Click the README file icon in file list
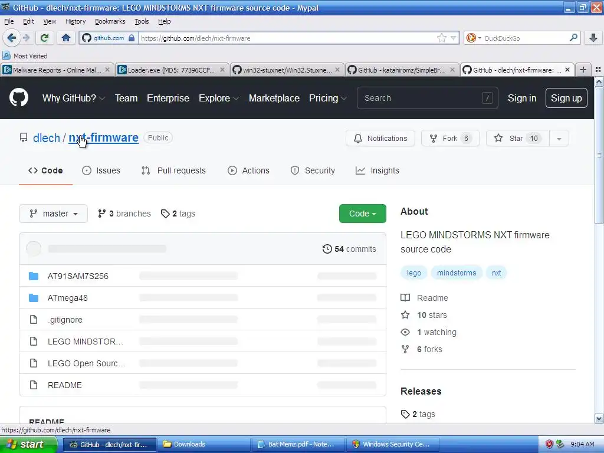The height and width of the screenshot is (453, 604). tap(34, 385)
